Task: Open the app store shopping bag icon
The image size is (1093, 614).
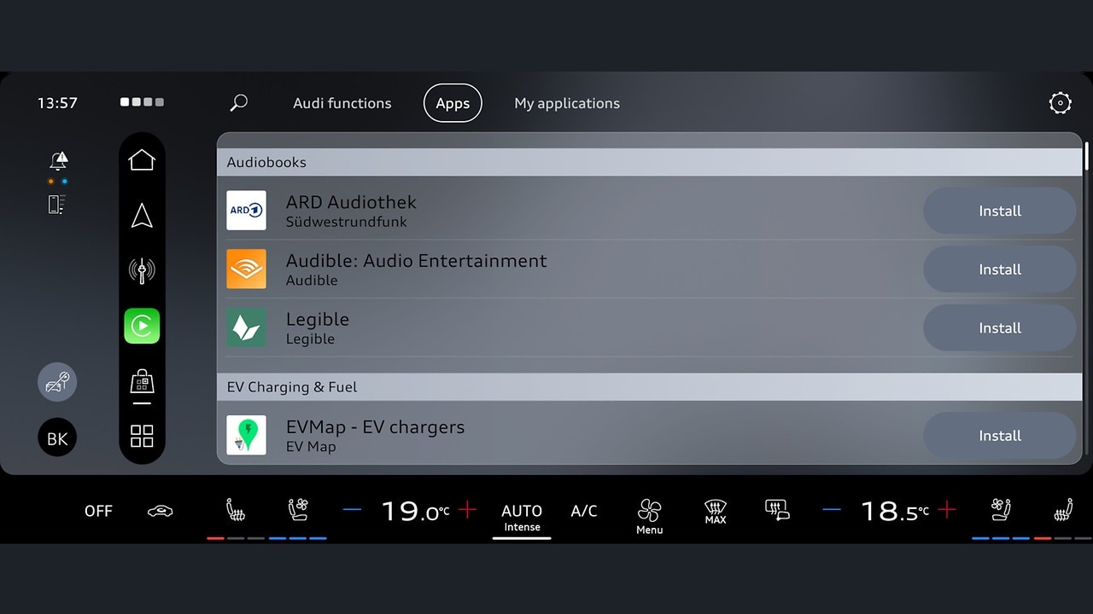Action: tap(142, 382)
